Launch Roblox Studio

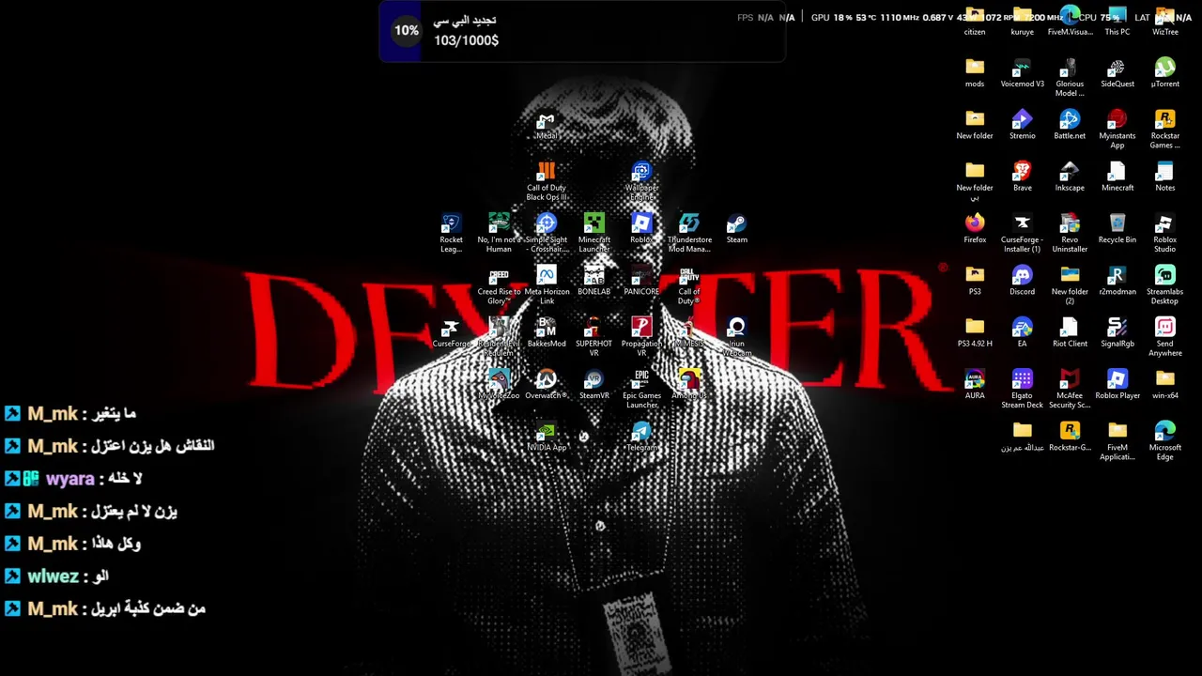1164,234
